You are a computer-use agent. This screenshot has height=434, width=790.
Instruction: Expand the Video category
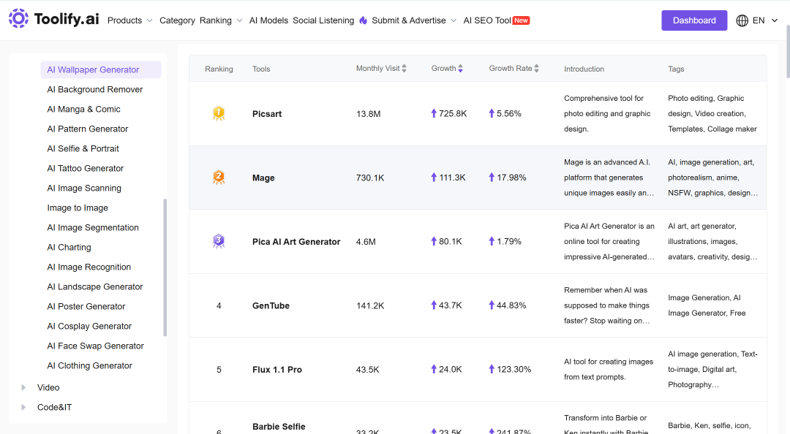point(23,388)
